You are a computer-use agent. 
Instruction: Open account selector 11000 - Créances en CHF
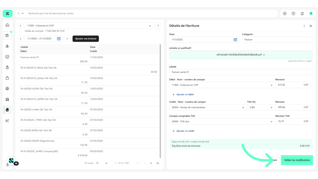(x=89, y=26)
